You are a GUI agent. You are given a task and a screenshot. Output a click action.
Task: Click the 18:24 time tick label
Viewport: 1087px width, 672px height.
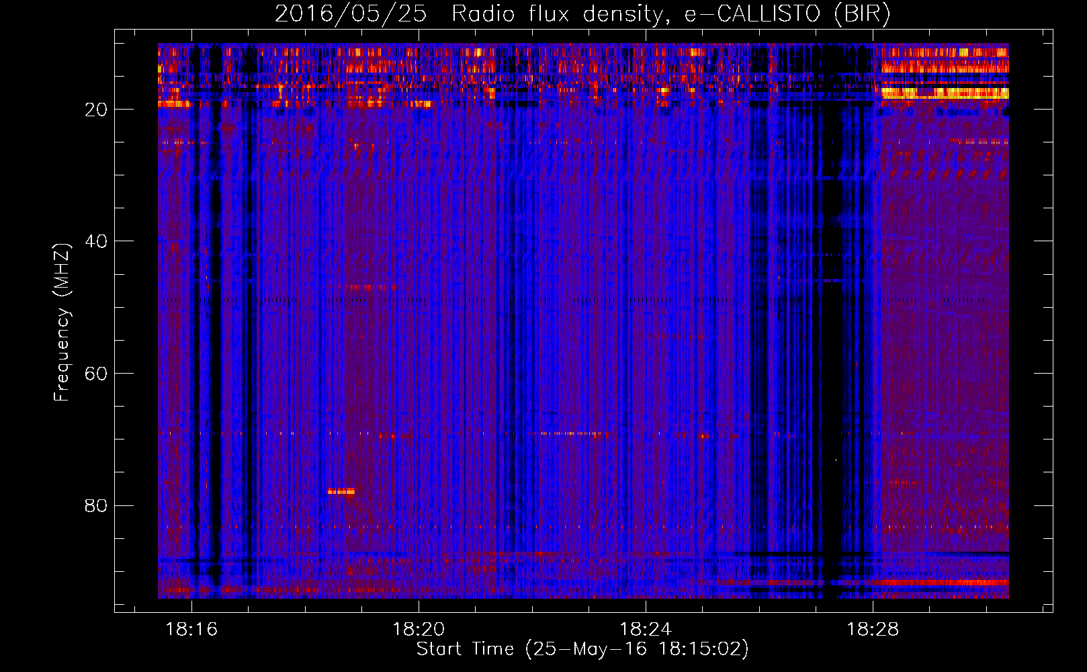pyautogui.click(x=646, y=630)
